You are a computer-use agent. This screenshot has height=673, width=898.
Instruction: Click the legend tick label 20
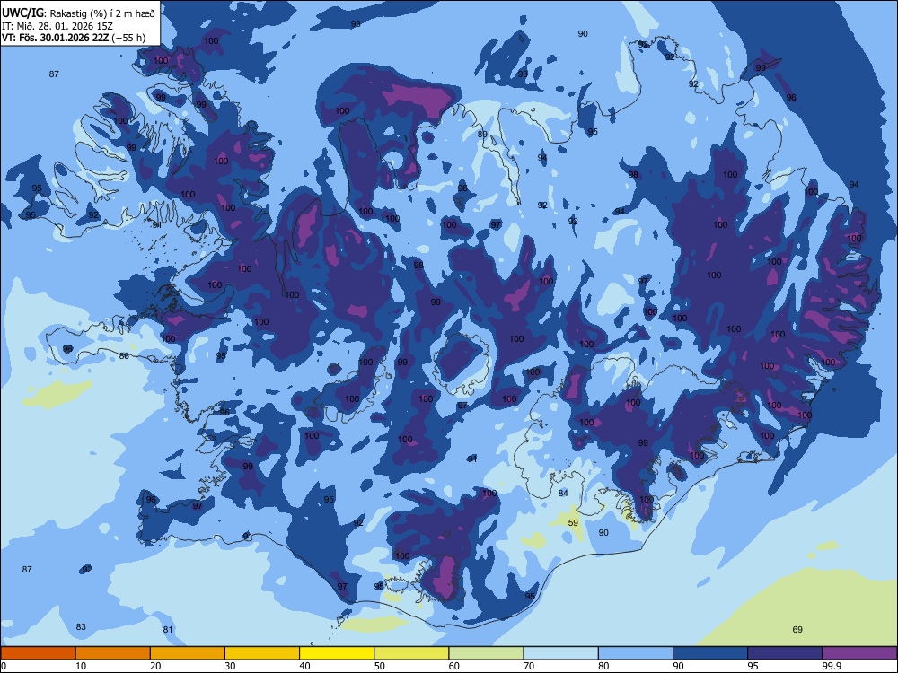[x=155, y=666]
